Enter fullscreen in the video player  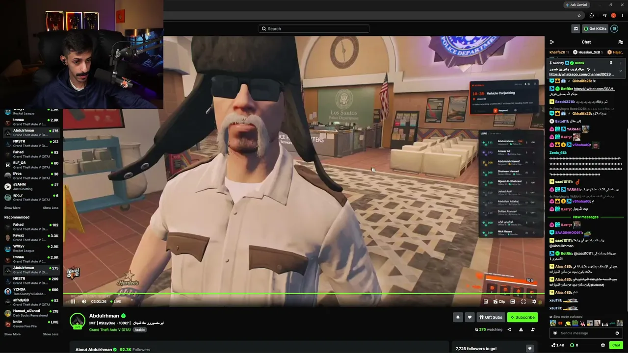click(523, 302)
